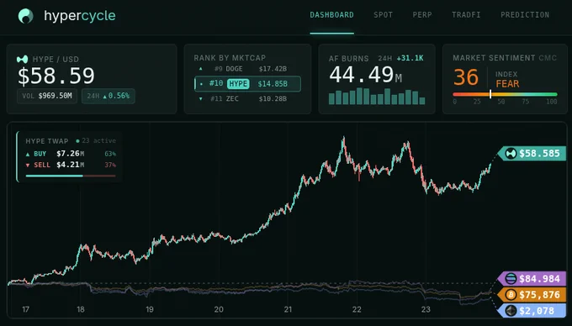Select the VOL $969.50M badge
This screenshot has height=326, width=572.
(47, 96)
